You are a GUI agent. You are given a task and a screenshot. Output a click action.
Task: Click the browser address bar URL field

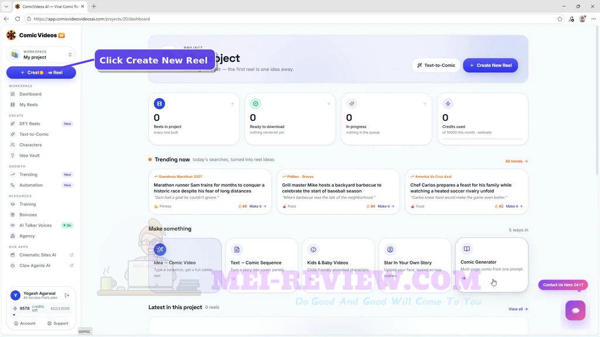pos(291,19)
